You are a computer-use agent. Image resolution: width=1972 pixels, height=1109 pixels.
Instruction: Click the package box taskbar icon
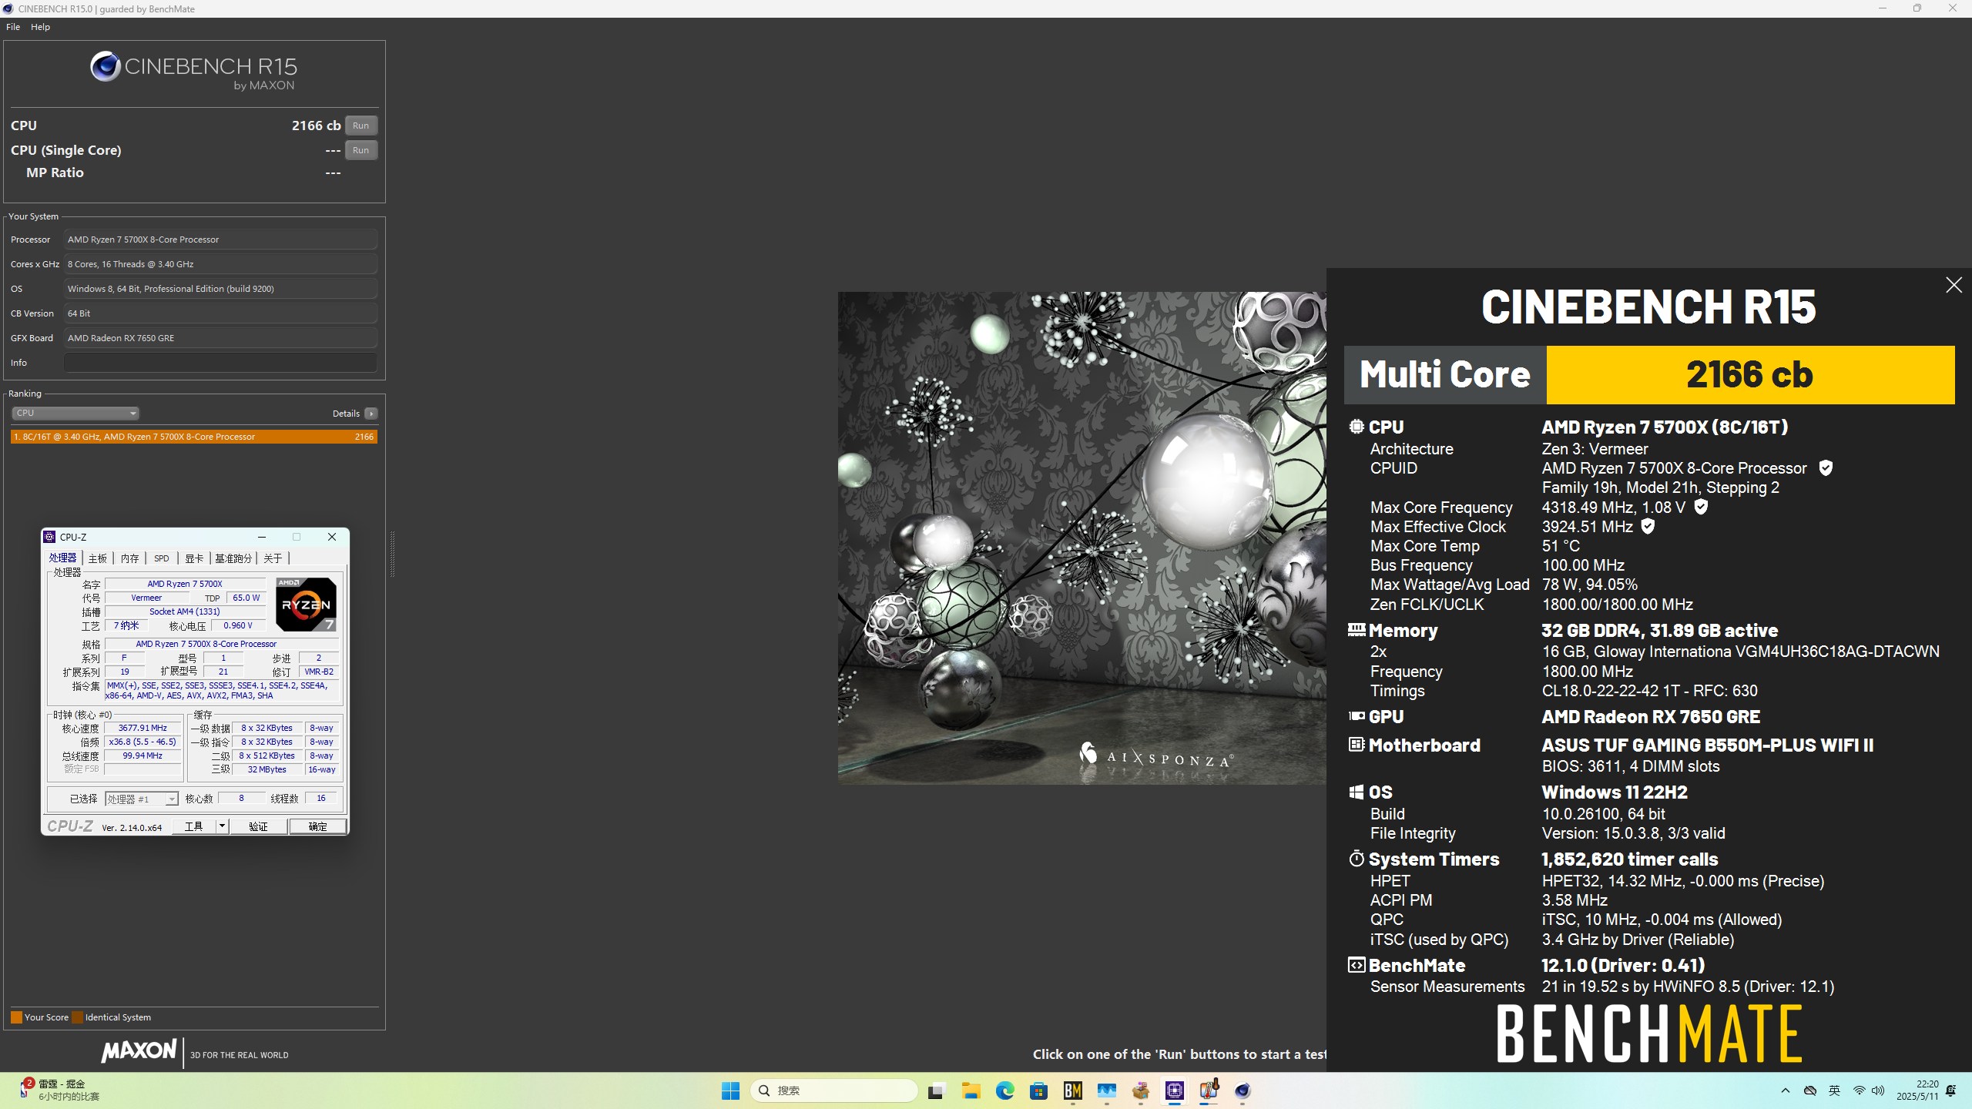click(1141, 1091)
